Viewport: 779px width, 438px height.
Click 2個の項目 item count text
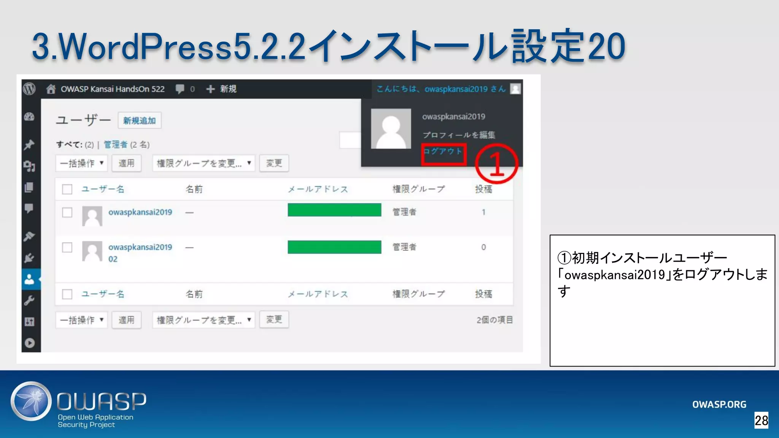pyautogui.click(x=494, y=320)
